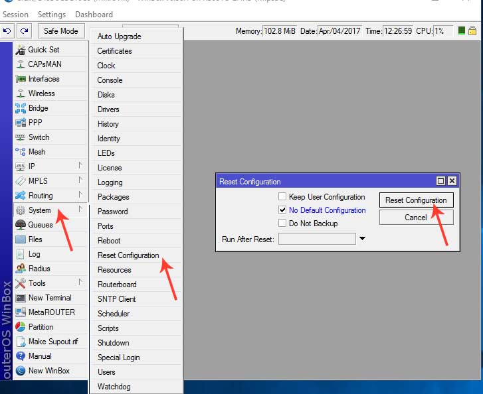Click the Tools wrench icon

coord(21,283)
